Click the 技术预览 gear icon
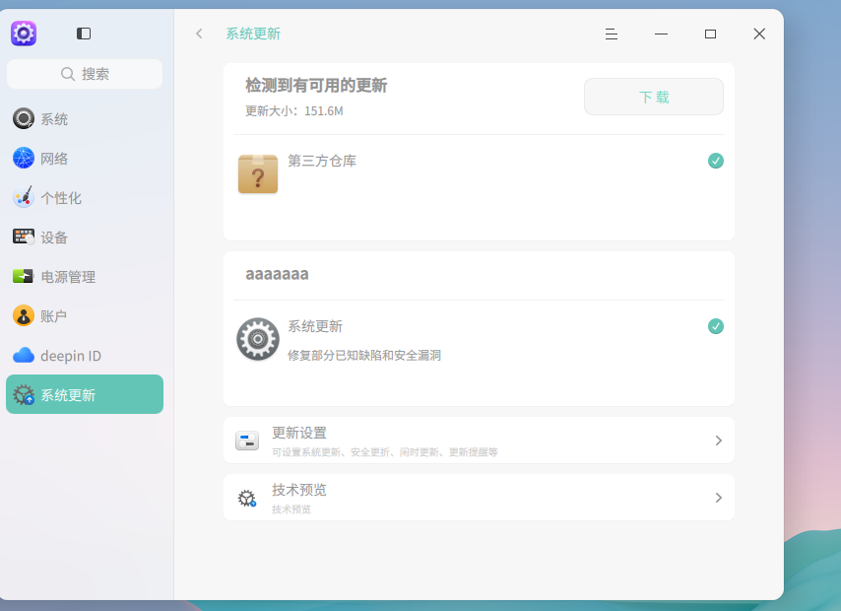Screen dimensions: 841x611 coord(247,498)
